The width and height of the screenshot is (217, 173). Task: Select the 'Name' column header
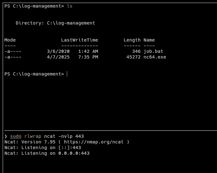point(149,40)
